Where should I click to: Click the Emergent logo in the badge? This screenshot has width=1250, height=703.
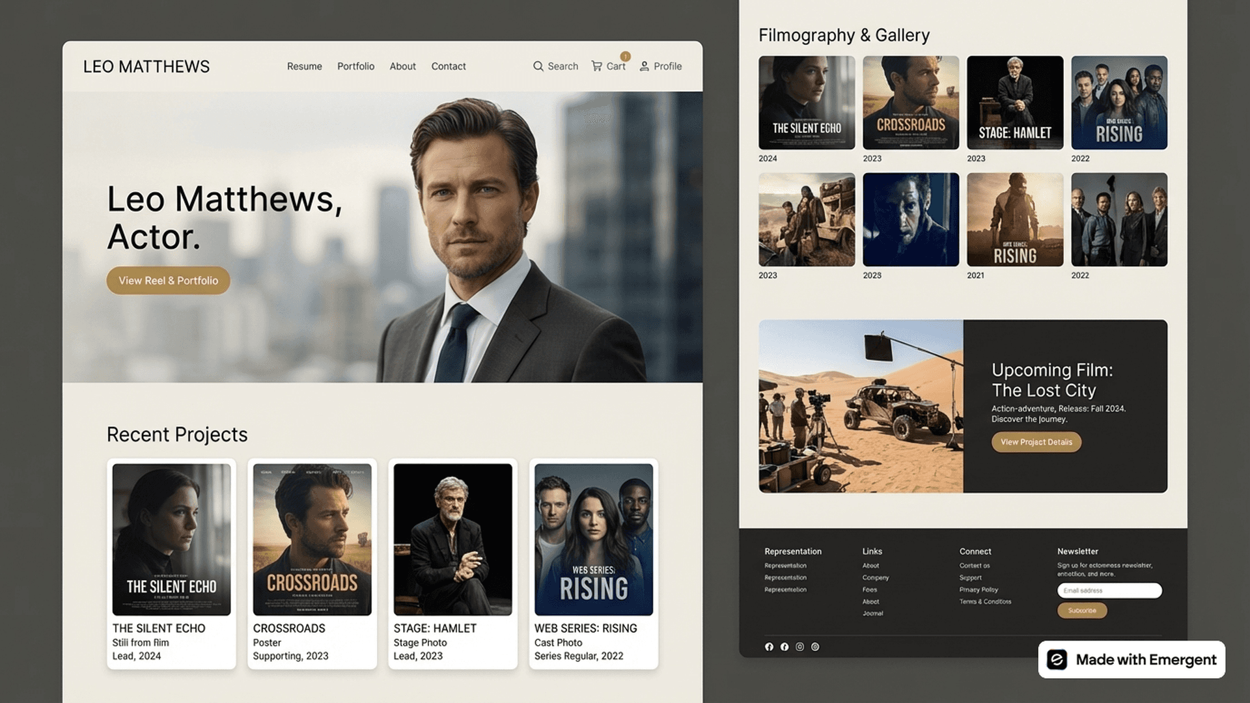(1058, 659)
